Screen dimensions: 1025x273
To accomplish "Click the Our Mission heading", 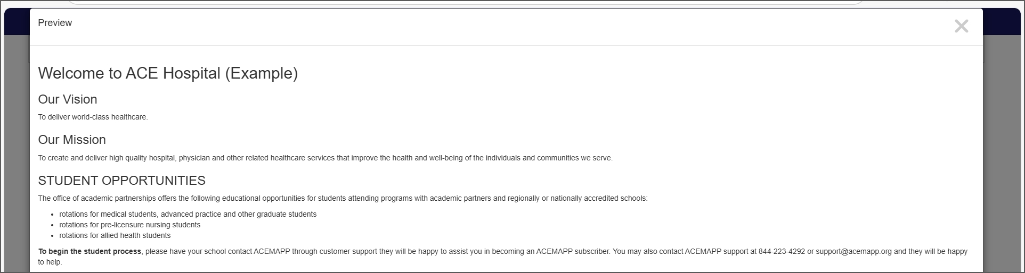I will coord(72,140).
